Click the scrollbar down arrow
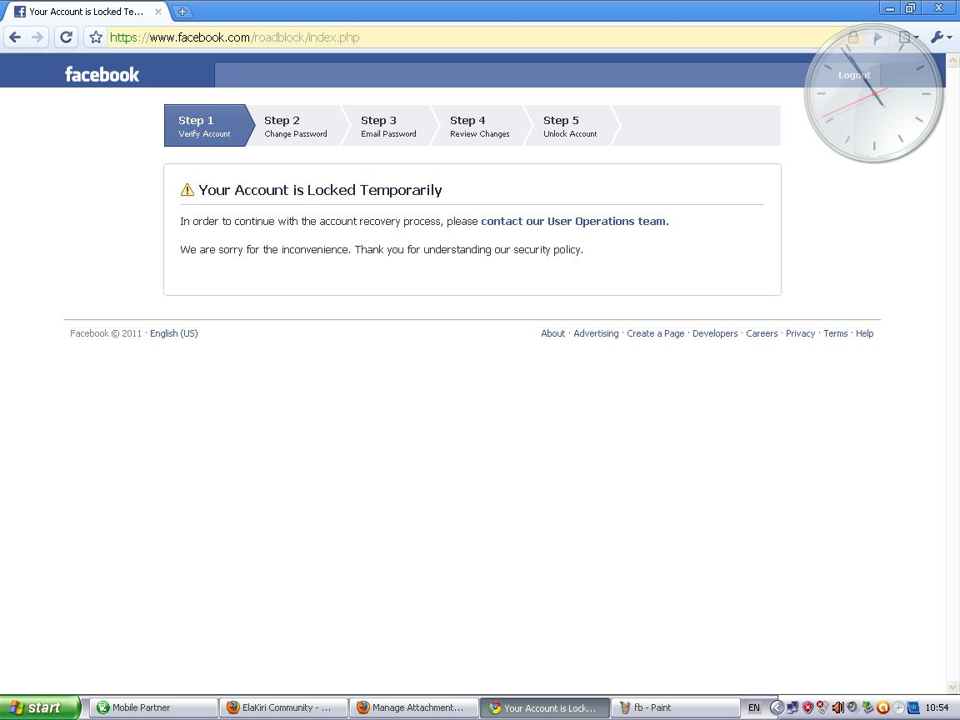This screenshot has height=720, width=960. (x=952, y=687)
